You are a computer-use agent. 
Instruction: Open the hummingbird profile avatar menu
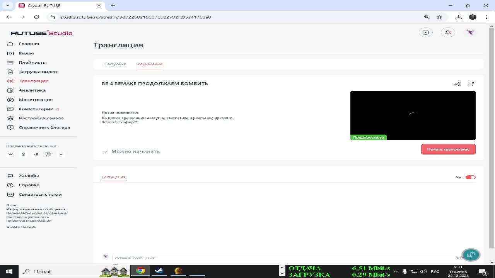coord(470,32)
